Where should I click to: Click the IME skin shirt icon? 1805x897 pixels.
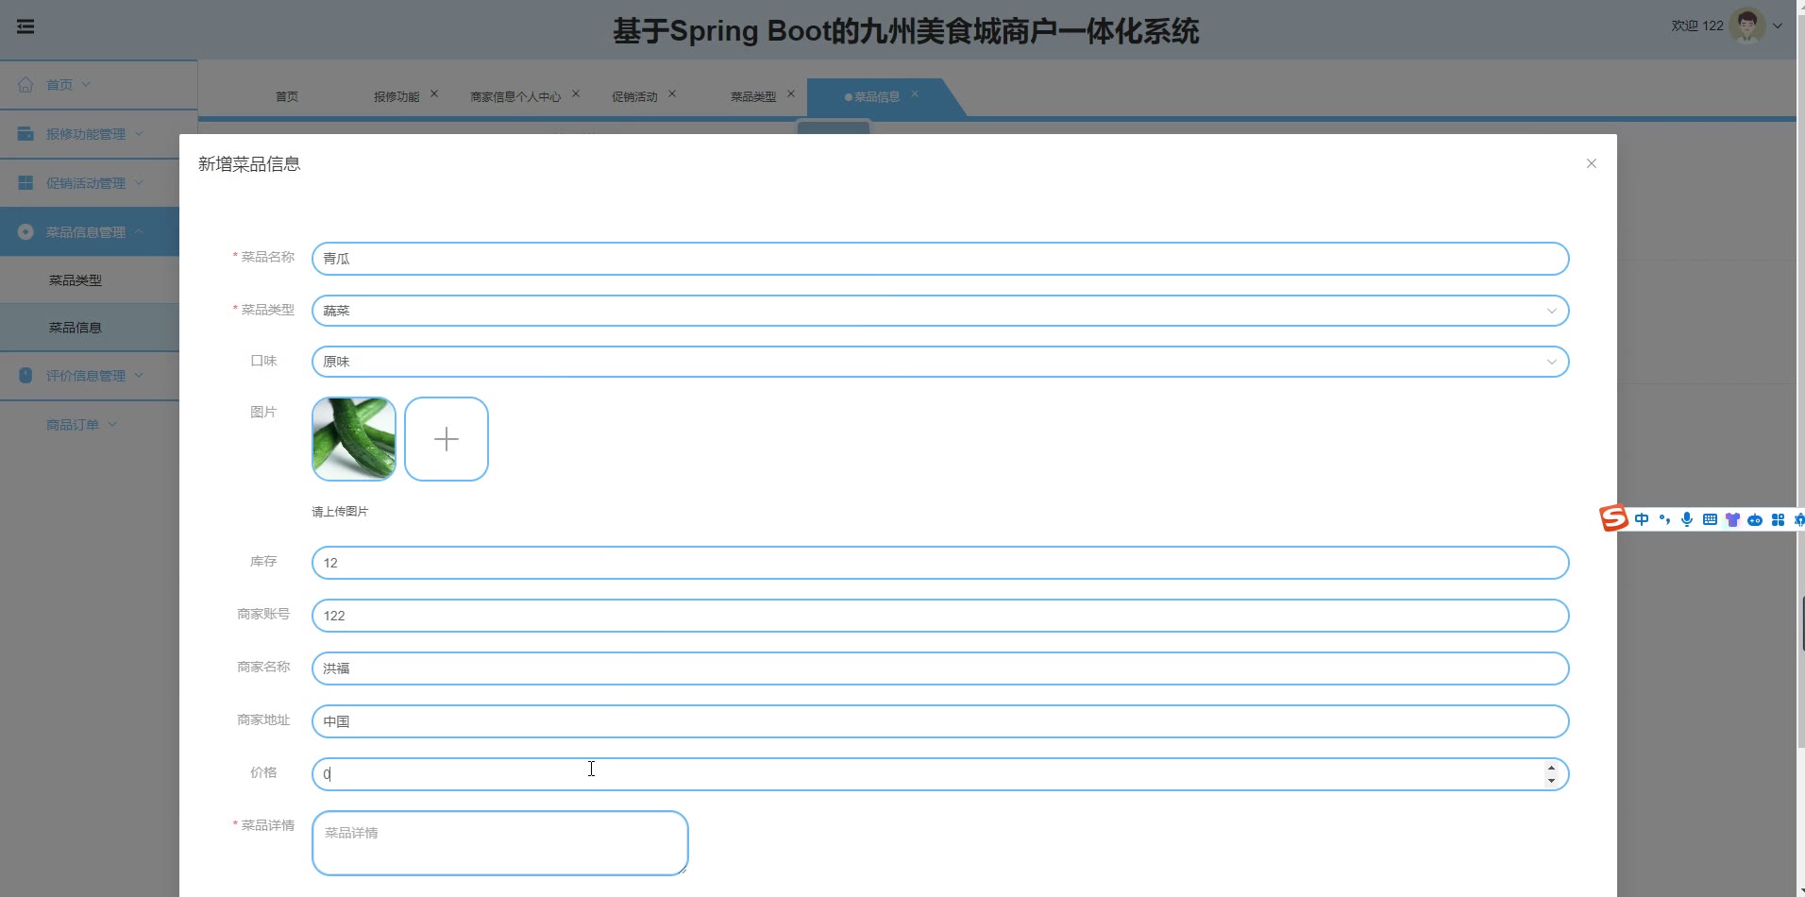[x=1732, y=519]
